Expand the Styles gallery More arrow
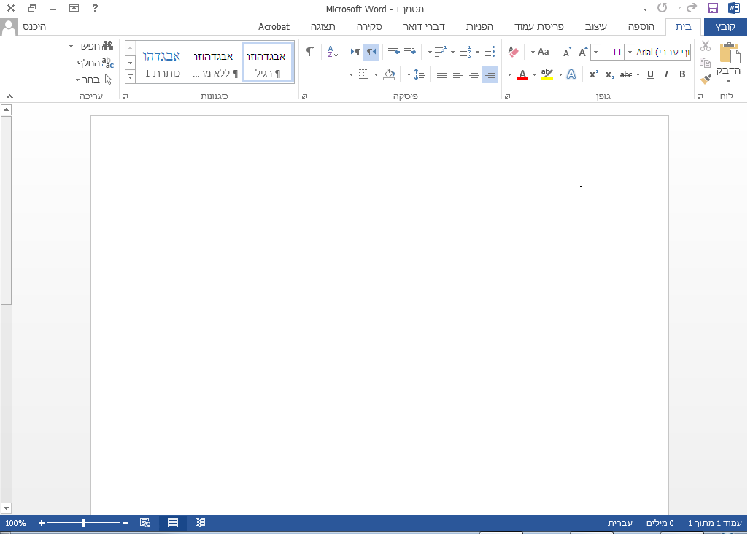The width and height of the screenshot is (753, 534). pyautogui.click(x=130, y=76)
